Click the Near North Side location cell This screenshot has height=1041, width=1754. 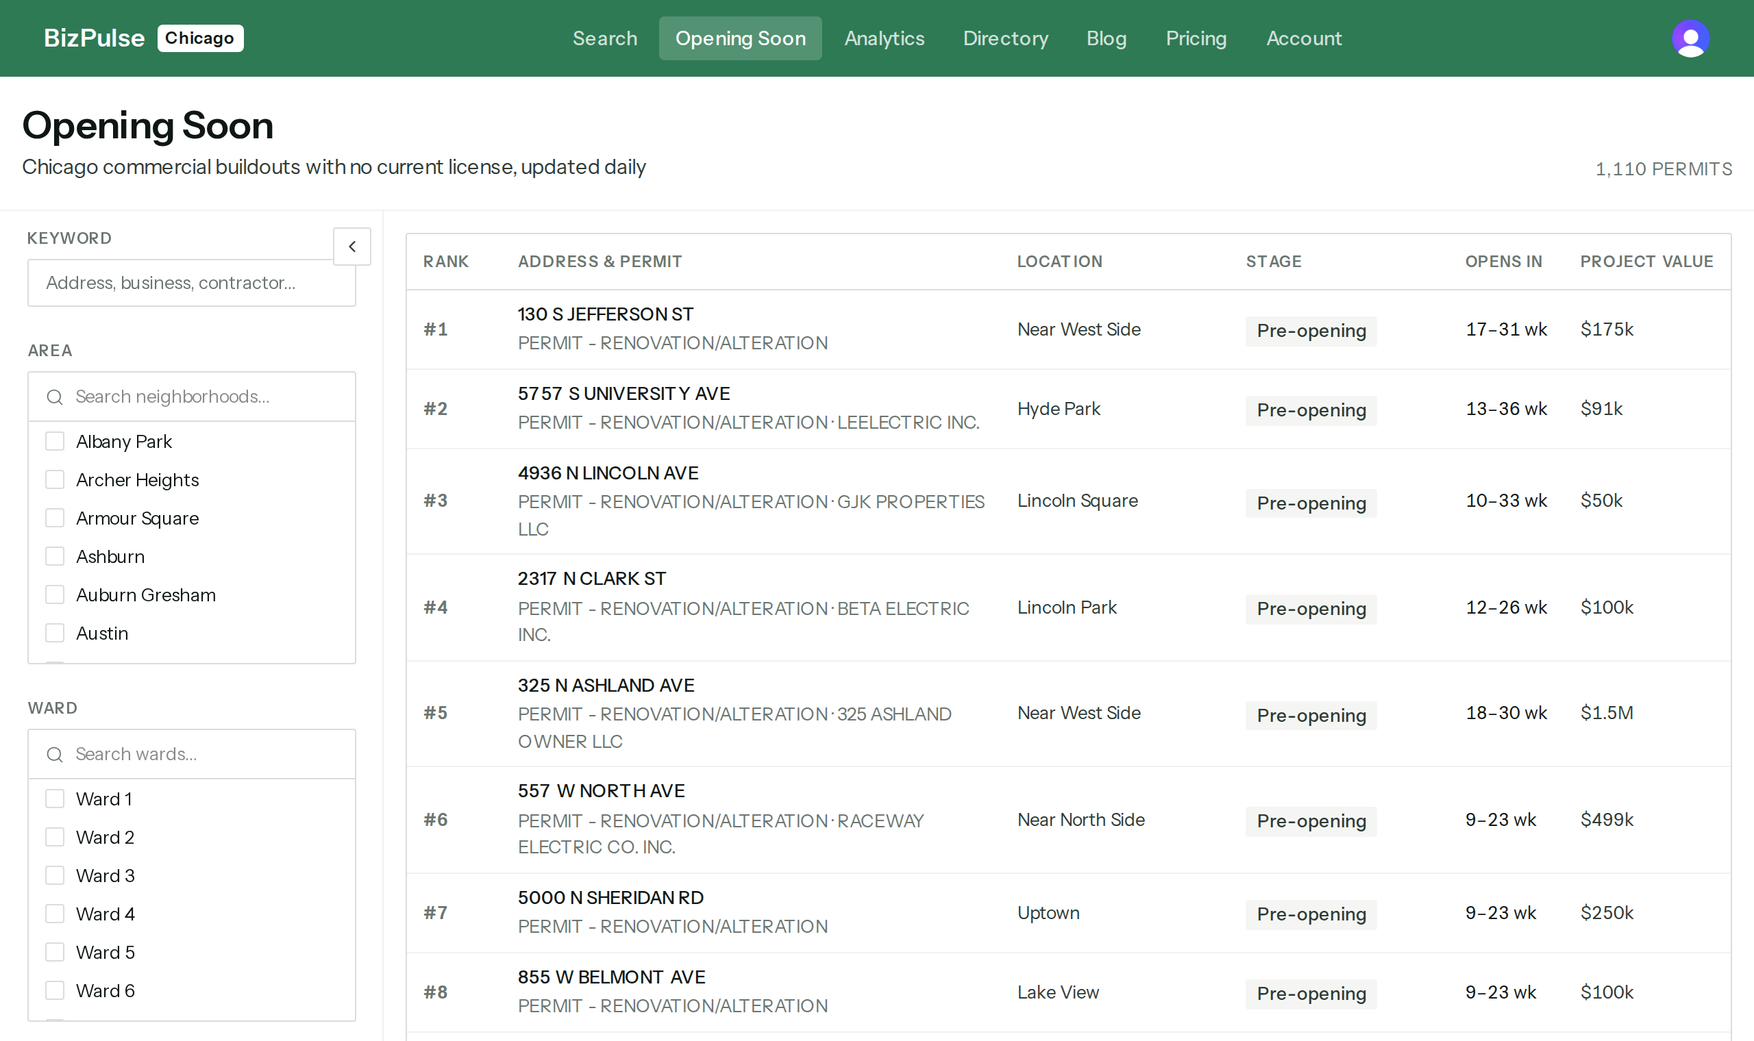[1081, 820]
